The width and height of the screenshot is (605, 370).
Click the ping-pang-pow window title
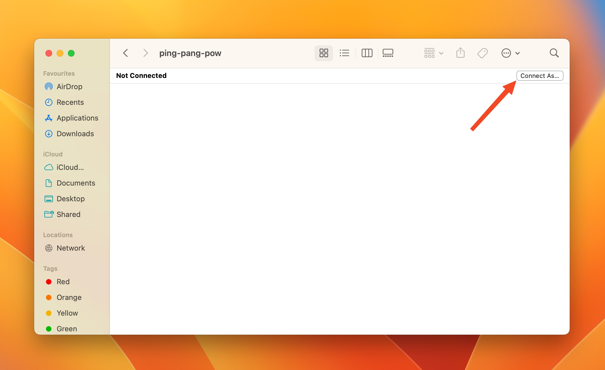pyautogui.click(x=191, y=53)
